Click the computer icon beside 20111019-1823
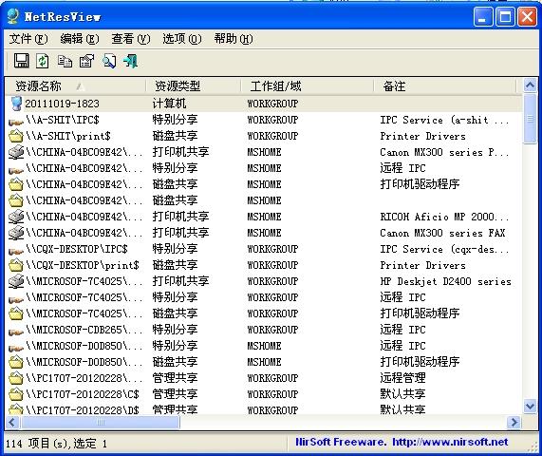This screenshot has width=542, height=456. pyautogui.click(x=16, y=104)
